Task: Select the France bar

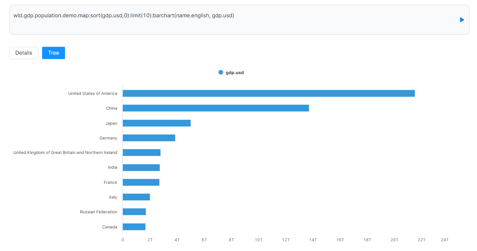Action: click(x=141, y=182)
